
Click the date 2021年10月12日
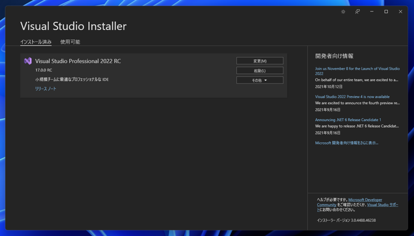328,87
